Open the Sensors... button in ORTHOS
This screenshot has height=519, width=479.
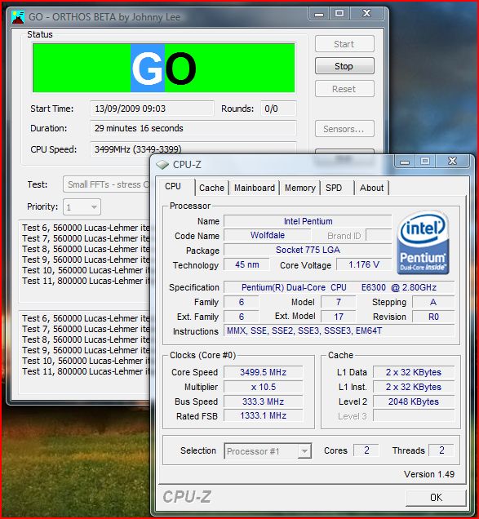(x=344, y=129)
